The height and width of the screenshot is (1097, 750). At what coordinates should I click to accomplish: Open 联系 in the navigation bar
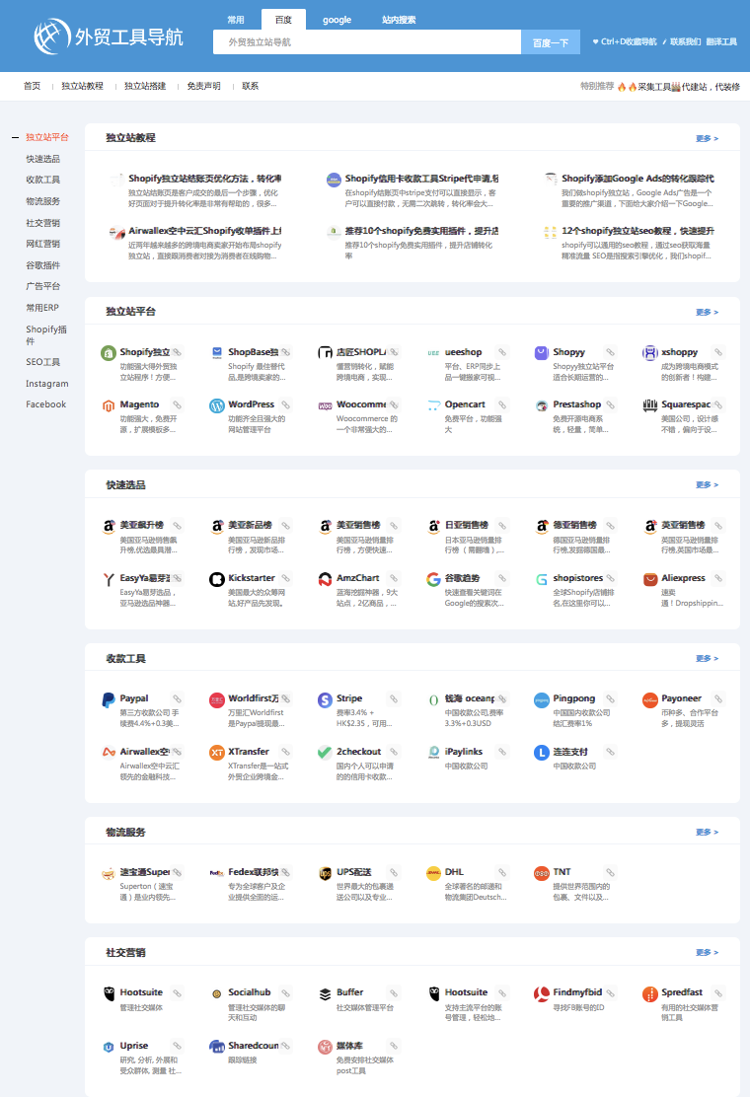(250, 86)
